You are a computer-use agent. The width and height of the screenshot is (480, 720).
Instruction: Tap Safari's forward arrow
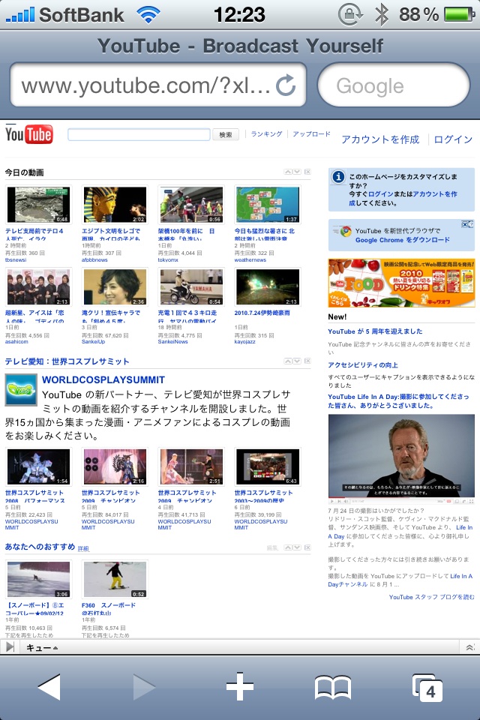144,687
